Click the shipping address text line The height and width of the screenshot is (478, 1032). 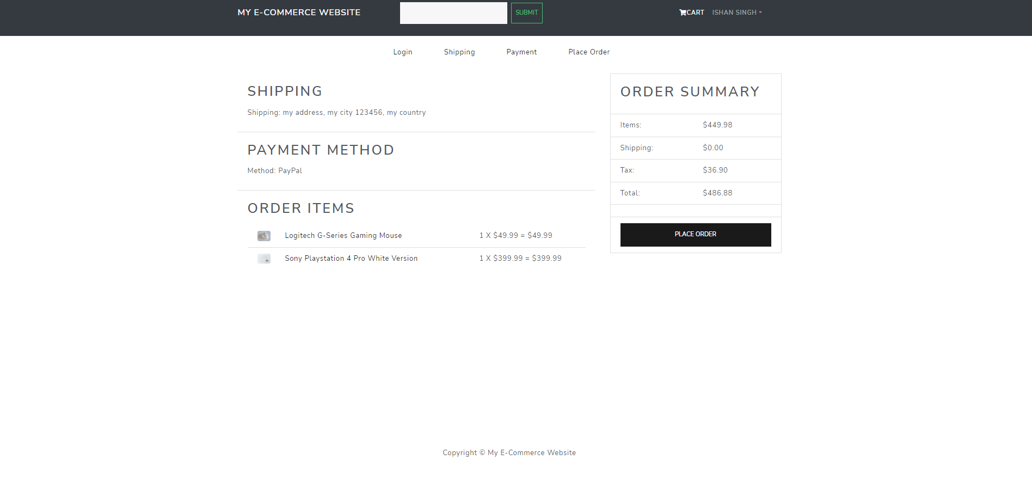click(x=336, y=113)
